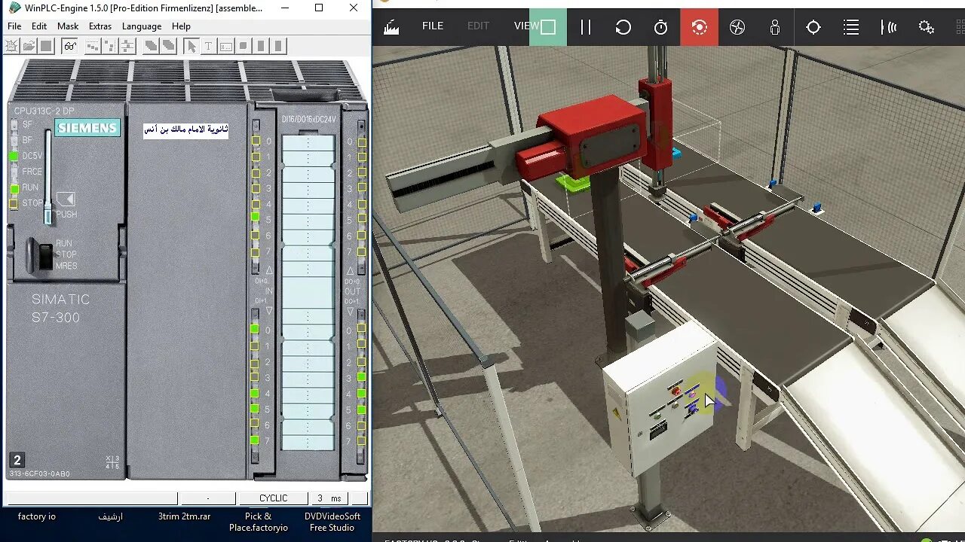Screen dimensions: 965x542
Task: Open the Extras menu in WinPLC-Engine
Action: [100, 26]
